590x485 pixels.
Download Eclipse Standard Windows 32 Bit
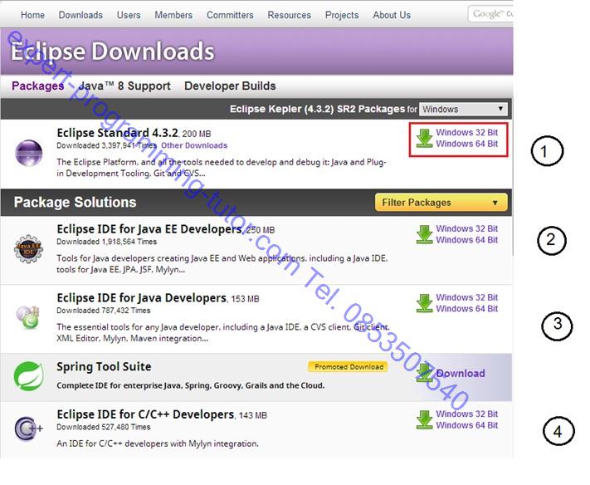(467, 133)
